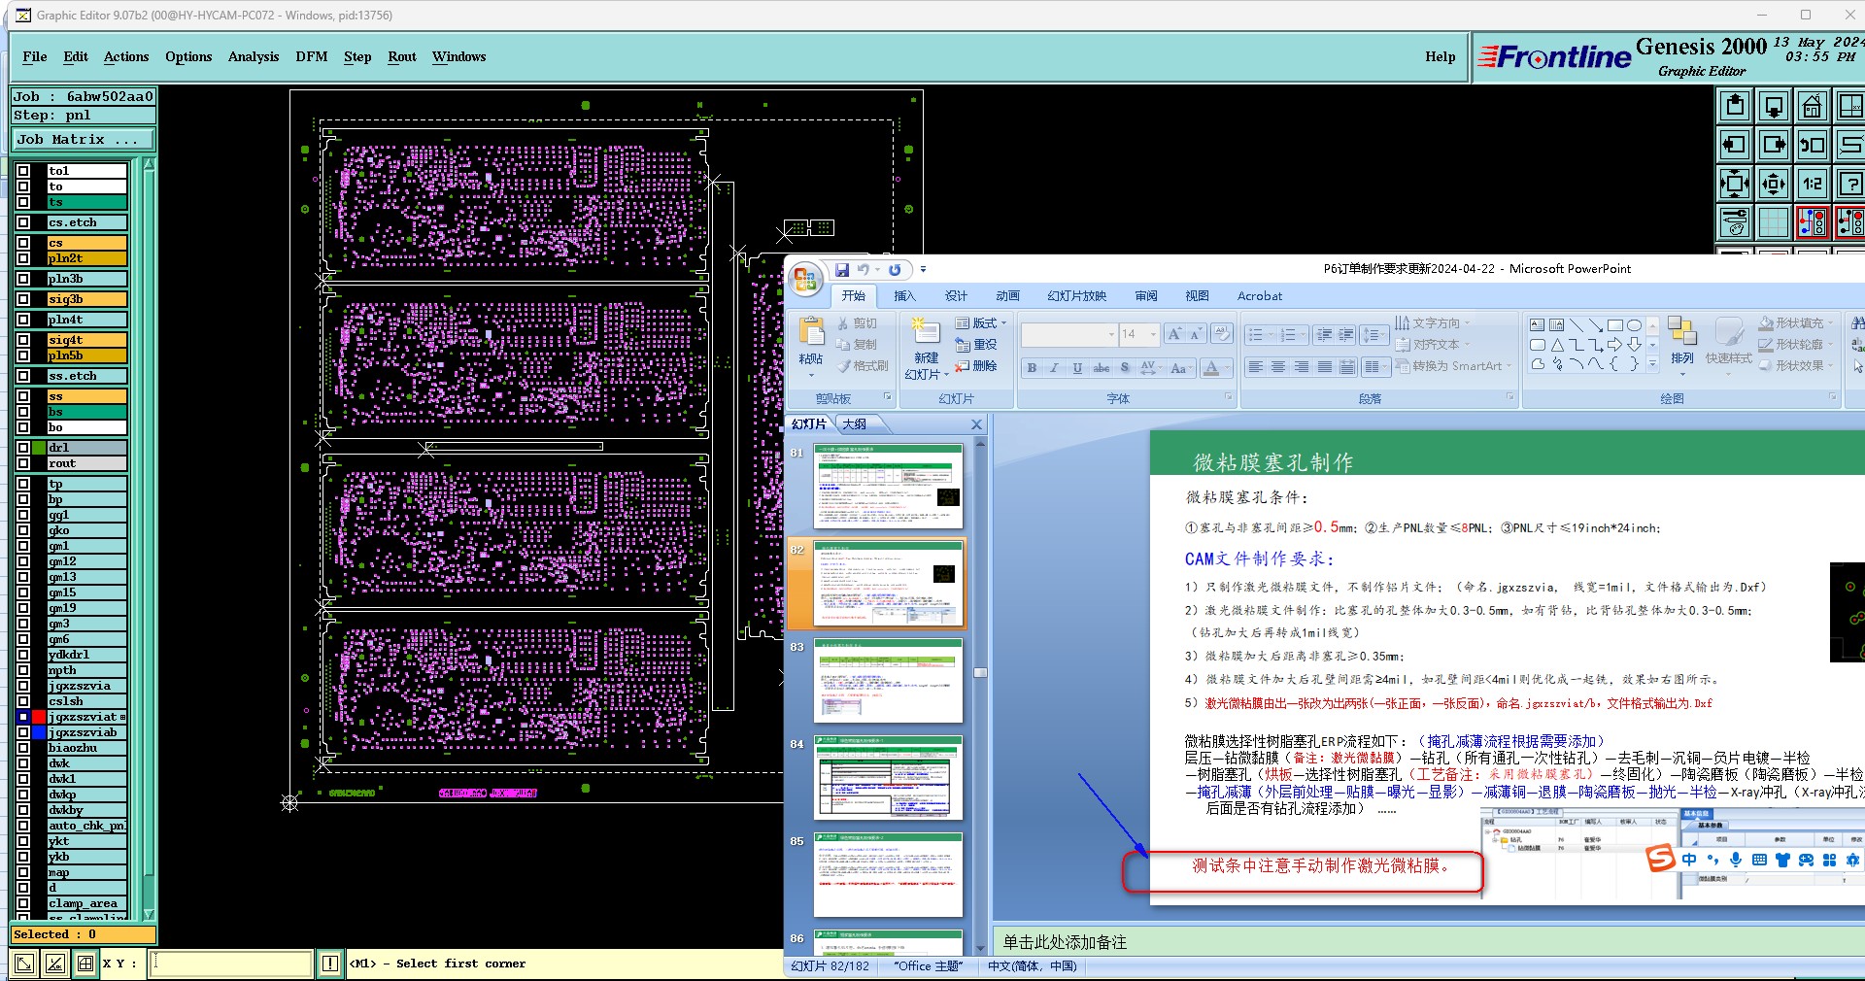Open the font name dropdown in PowerPoint

(x=1111, y=334)
